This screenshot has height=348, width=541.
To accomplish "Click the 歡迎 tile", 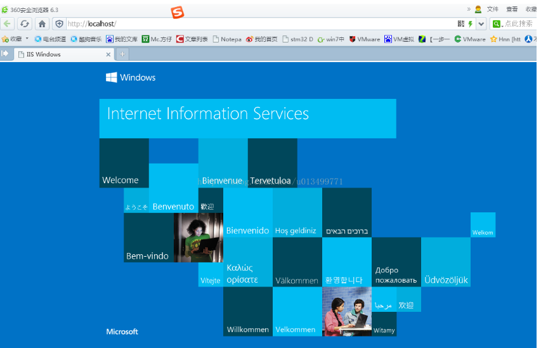I will coord(211,200).
